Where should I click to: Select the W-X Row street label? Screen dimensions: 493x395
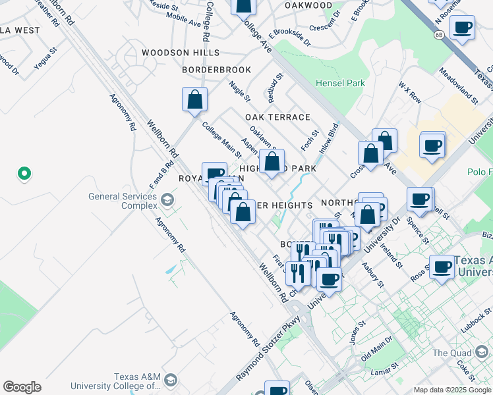(410, 93)
